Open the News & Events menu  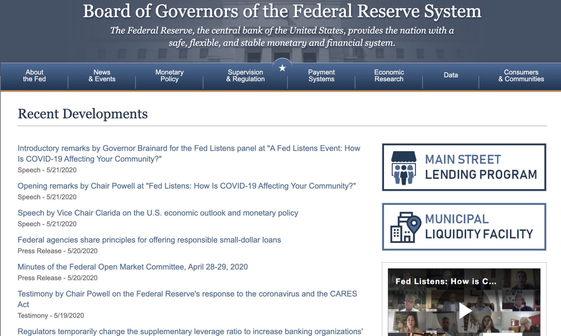coord(102,76)
